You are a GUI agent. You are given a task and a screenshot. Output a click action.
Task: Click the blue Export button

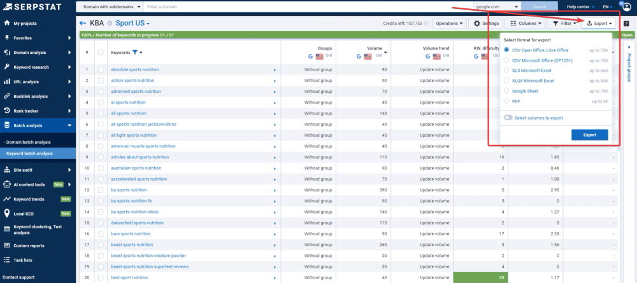[x=589, y=135]
